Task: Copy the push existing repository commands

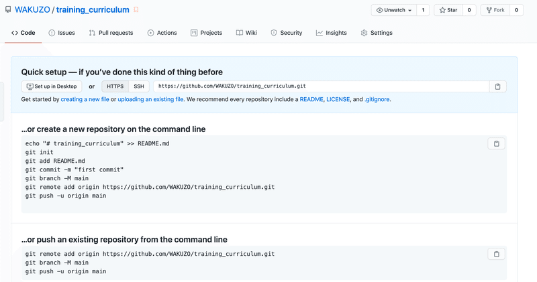Action: coord(496,254)
